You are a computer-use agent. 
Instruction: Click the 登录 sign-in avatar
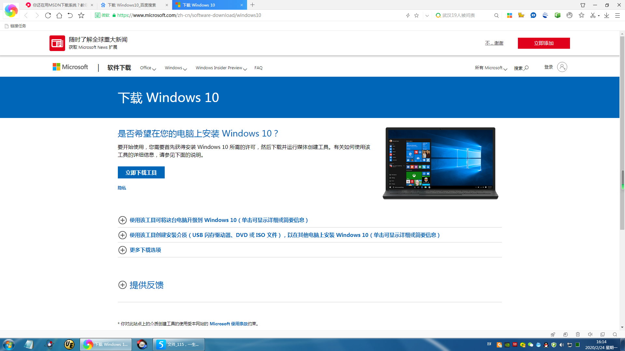click(562, 67)
